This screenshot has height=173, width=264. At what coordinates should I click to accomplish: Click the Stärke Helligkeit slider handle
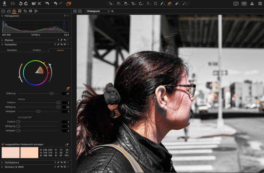tap(38, 112)
